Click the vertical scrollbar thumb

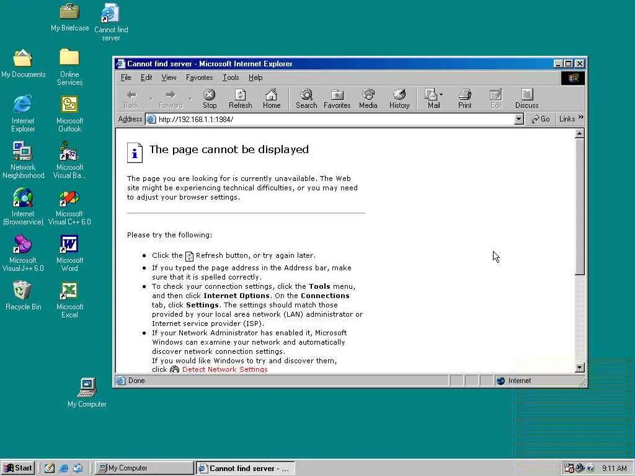(x=580, y=206)
